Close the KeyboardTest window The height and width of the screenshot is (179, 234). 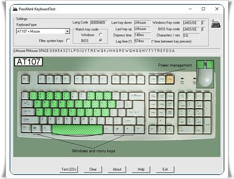pyautogui.click(x=217, y=9)
